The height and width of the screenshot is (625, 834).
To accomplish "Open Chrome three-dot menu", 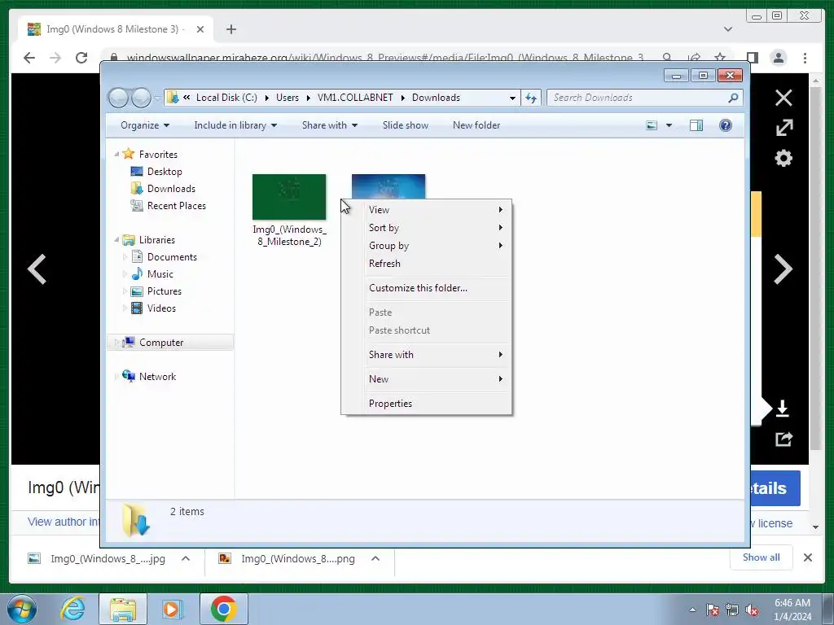I will (805, 58).
